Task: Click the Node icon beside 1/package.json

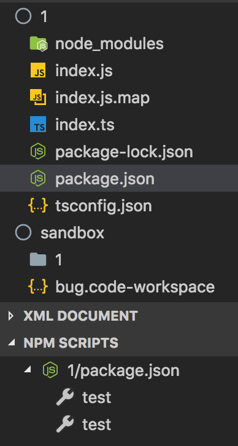Action: point(50,370)
